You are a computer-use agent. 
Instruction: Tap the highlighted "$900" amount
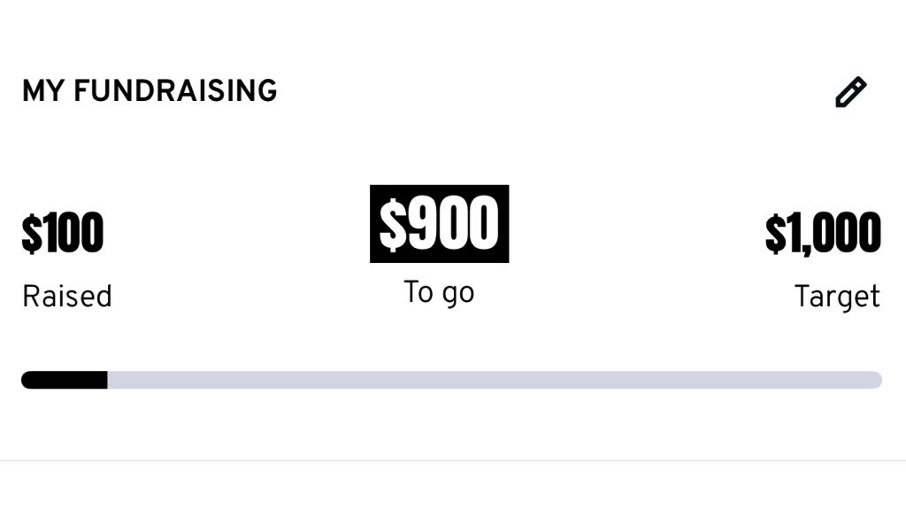[x=439, y=224]
